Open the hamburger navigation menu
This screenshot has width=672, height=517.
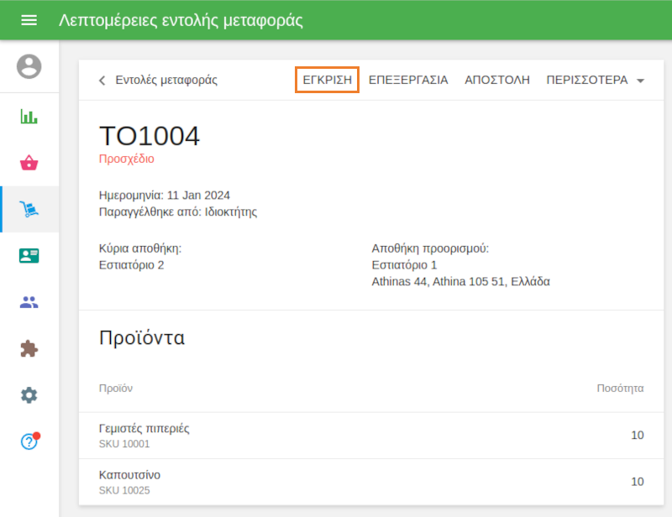(x=29, y=20)
